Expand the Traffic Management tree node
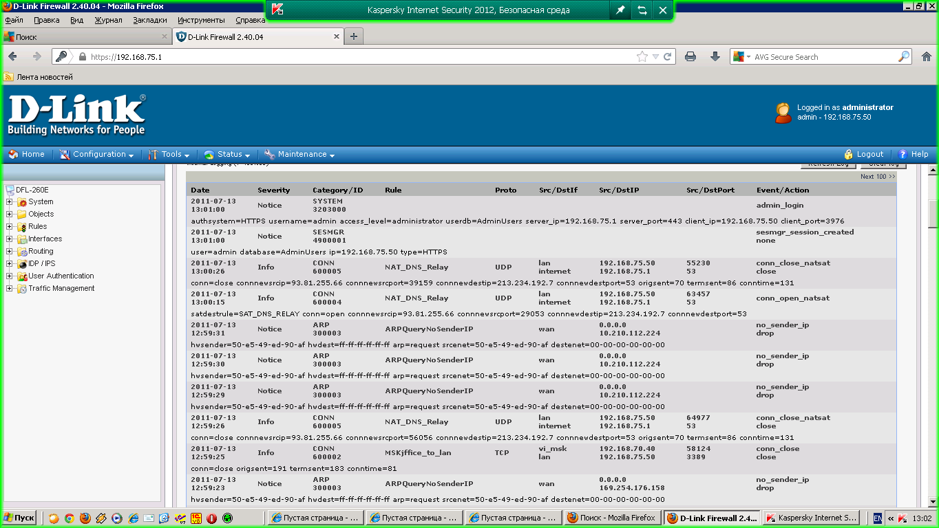Viewport: 939px width, 528px height. (x=10, y=289)
